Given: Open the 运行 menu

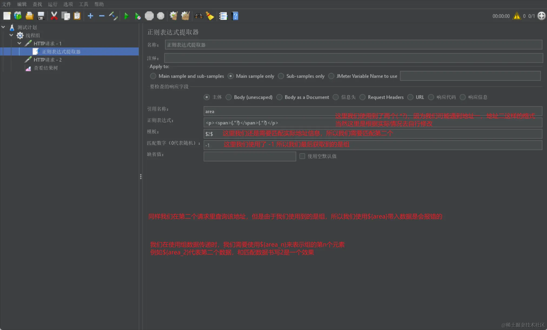Looking at the screenshot, I should tap(52, 4).
